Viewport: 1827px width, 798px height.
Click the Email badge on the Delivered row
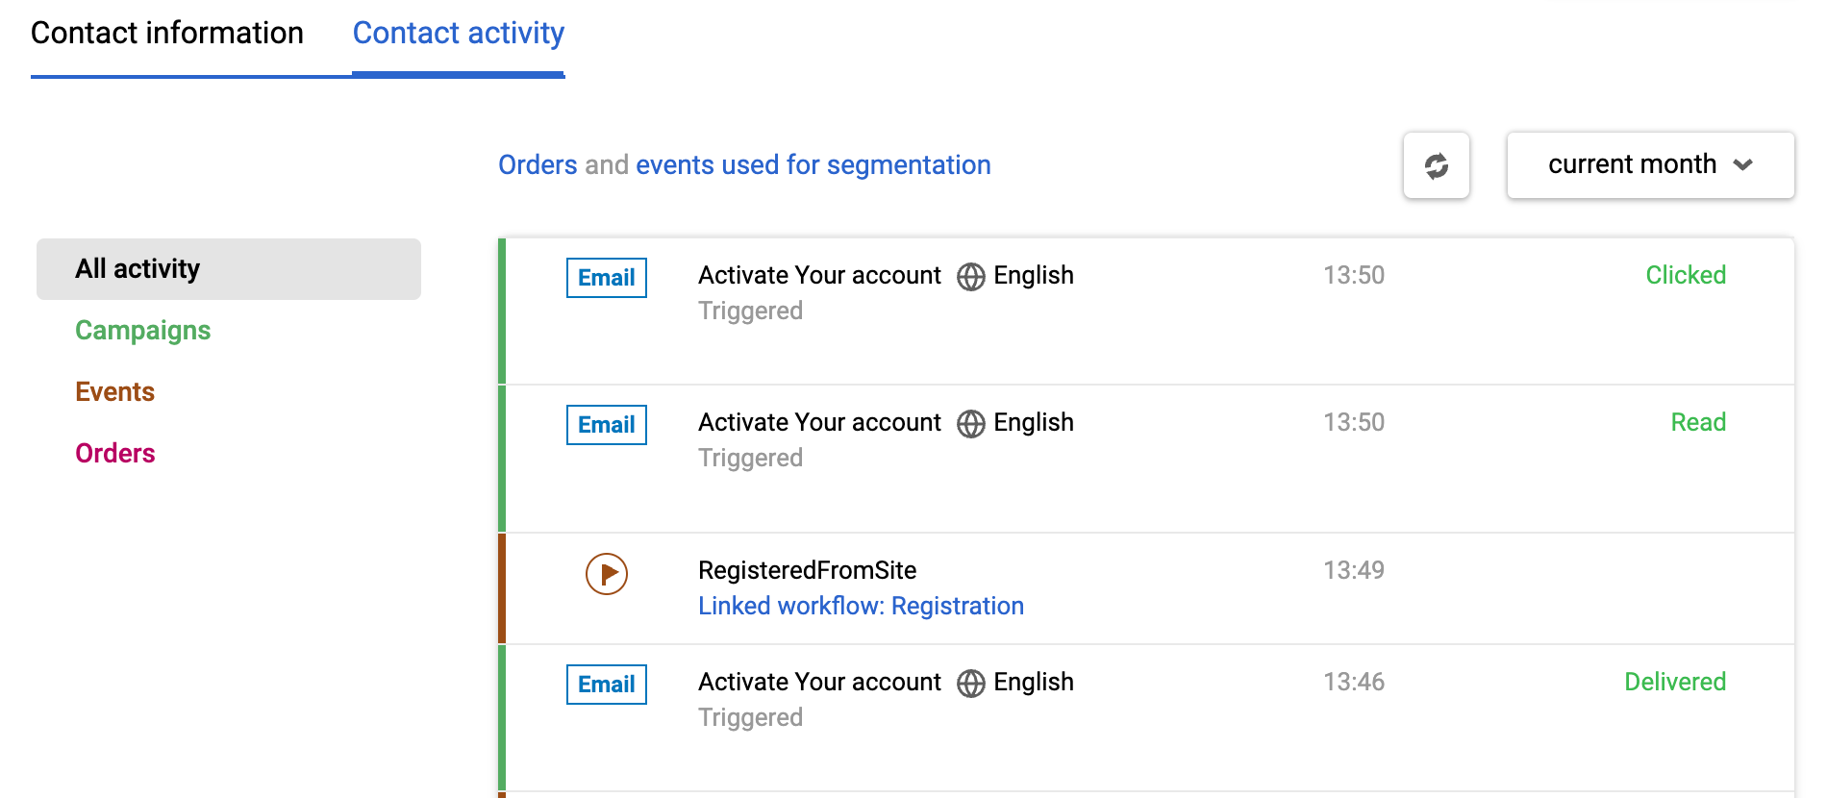606,685
